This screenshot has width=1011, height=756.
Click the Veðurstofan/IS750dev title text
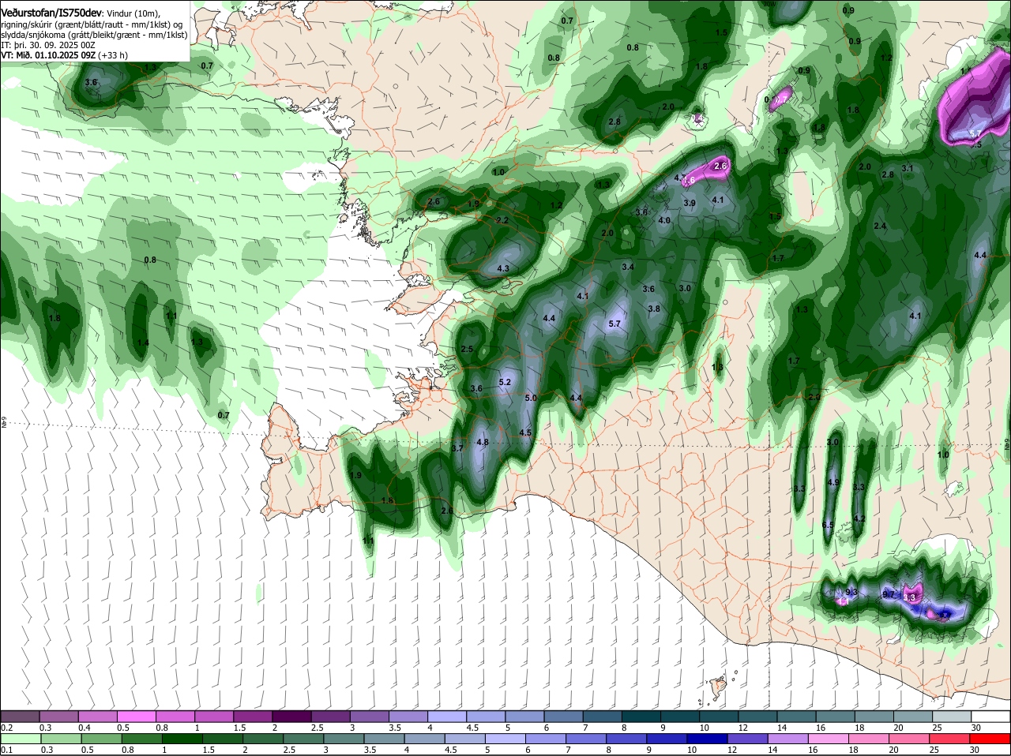pyautogui.click(x=51, y=13)
